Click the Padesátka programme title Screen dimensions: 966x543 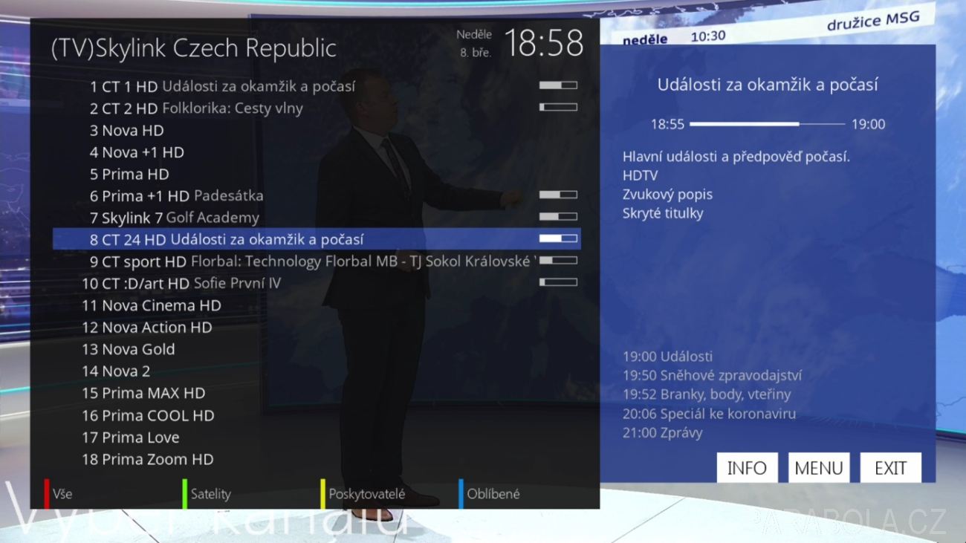[x=229, y=196]
